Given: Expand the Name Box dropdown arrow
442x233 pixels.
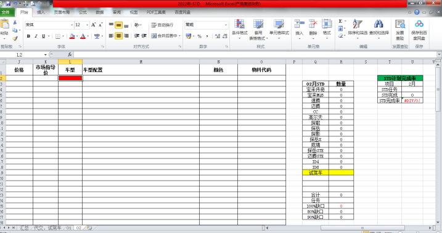Looking at the screenshot, I should point(46,55).
